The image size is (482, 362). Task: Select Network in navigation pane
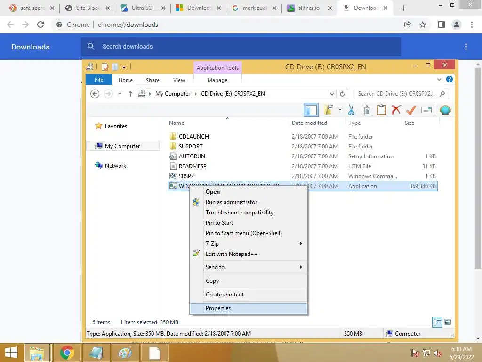(115, 165)
